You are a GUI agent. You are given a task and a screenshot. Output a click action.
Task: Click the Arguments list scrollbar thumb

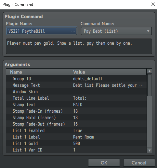[x=150, y=85]
